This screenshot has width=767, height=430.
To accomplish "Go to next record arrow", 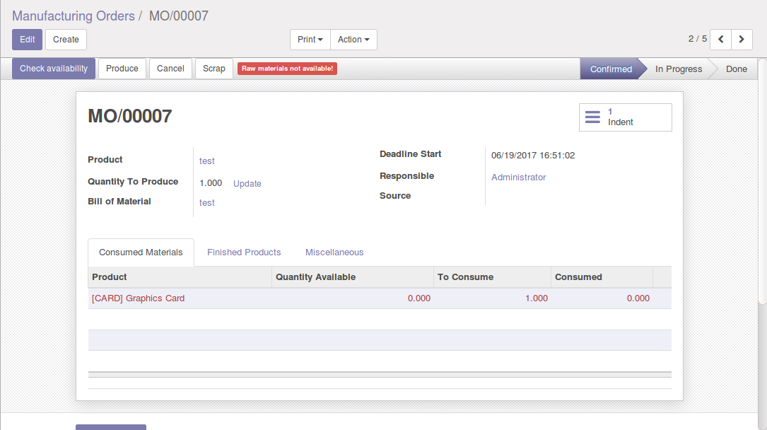I will tap(742, 39).
